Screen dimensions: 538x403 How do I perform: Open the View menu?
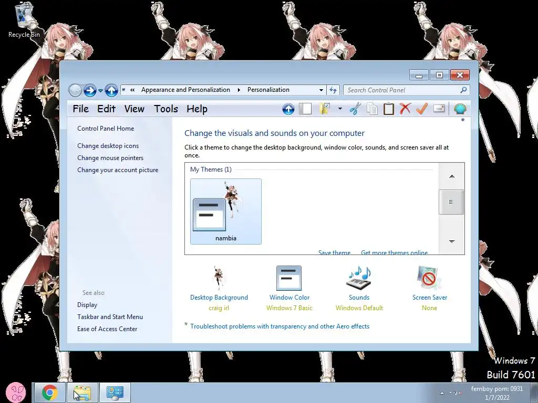(x=134, y=109)
